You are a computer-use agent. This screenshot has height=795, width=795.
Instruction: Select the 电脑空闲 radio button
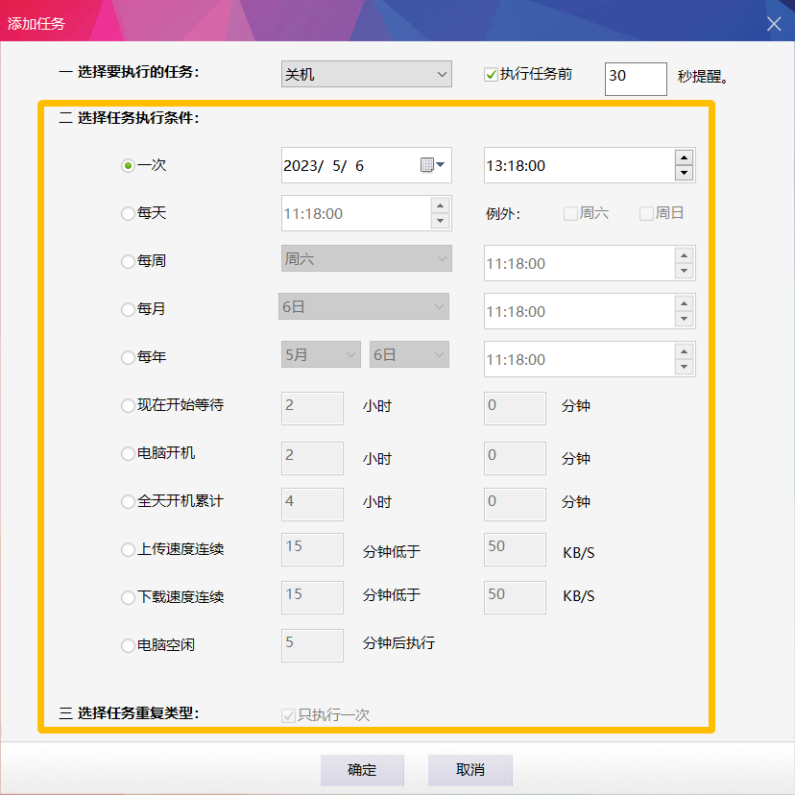[128, 645]
